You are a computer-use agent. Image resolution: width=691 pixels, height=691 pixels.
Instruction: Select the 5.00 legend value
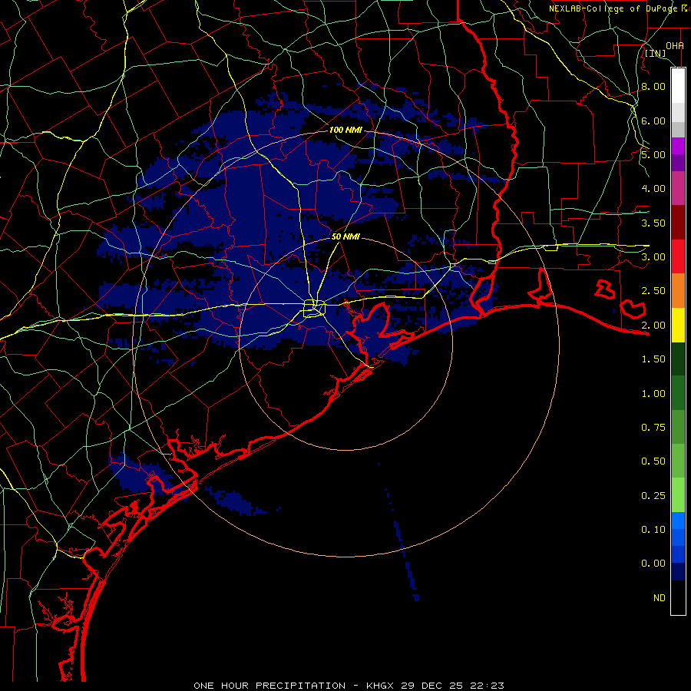coord(653,154)
